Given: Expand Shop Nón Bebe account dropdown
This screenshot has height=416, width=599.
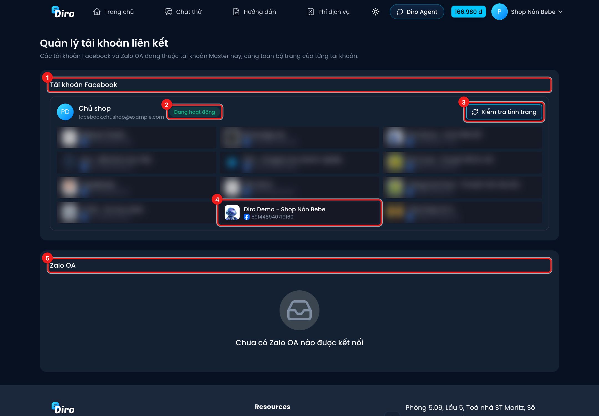Looking at the screenshot, I should pyautogui.click(x=537, y=12).
